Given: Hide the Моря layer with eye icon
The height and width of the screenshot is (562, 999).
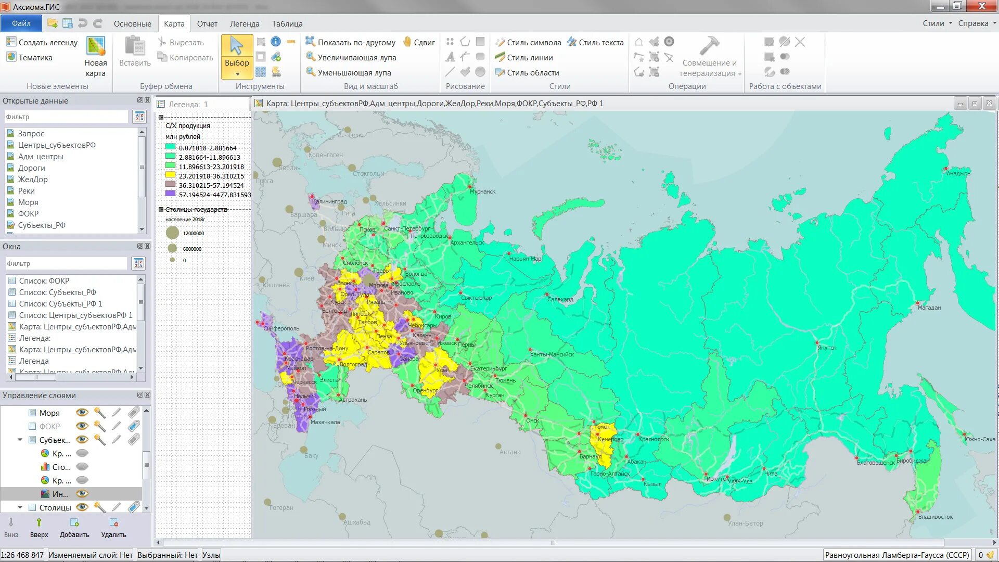Looking at the screenshot, I should (x=82, y=413).
